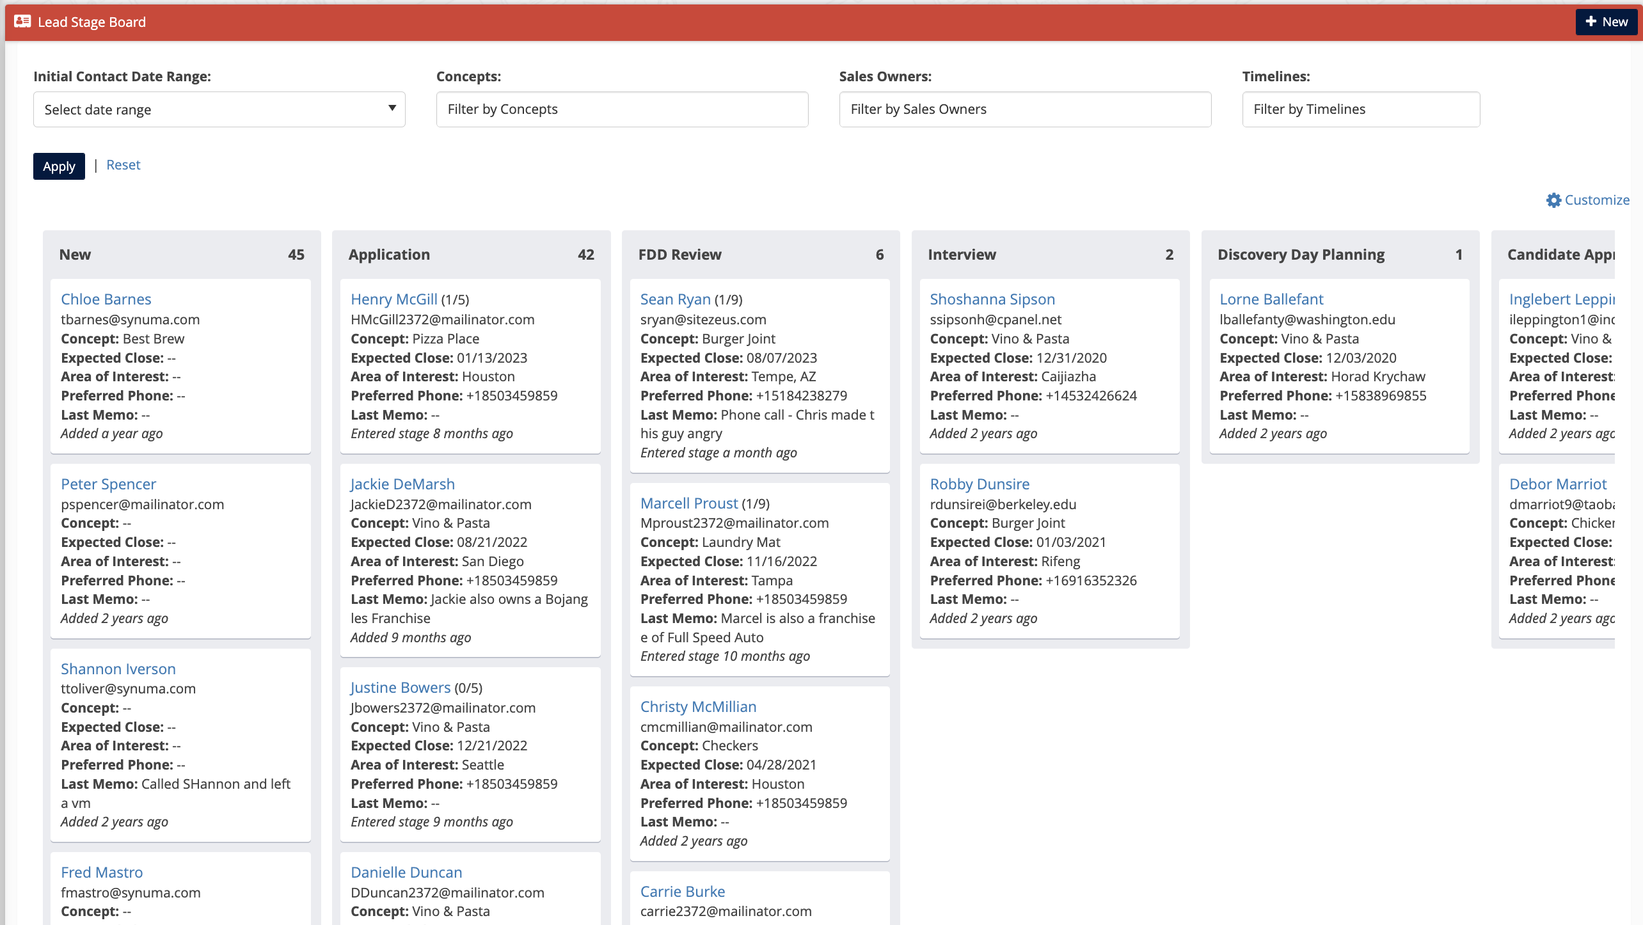Click the Apply filter button

(x=59, y=164)
